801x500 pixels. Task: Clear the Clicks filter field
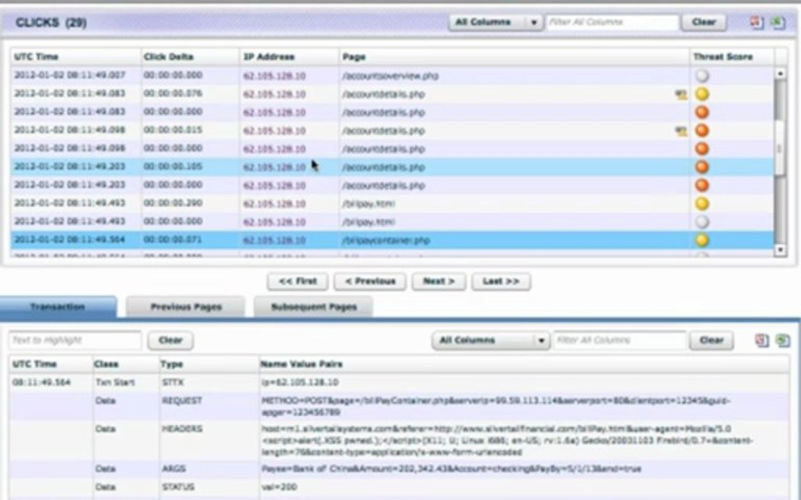click(x=704, y=22)
